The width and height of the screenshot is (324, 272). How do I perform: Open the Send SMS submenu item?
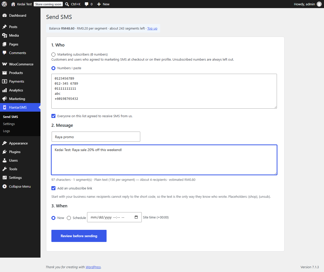[x=11, y=117]
